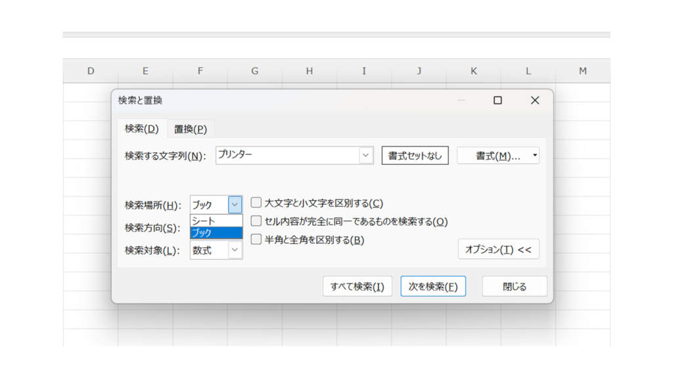Click the 検索する文字列 input field
673x378 pixels.
point(287,156)
